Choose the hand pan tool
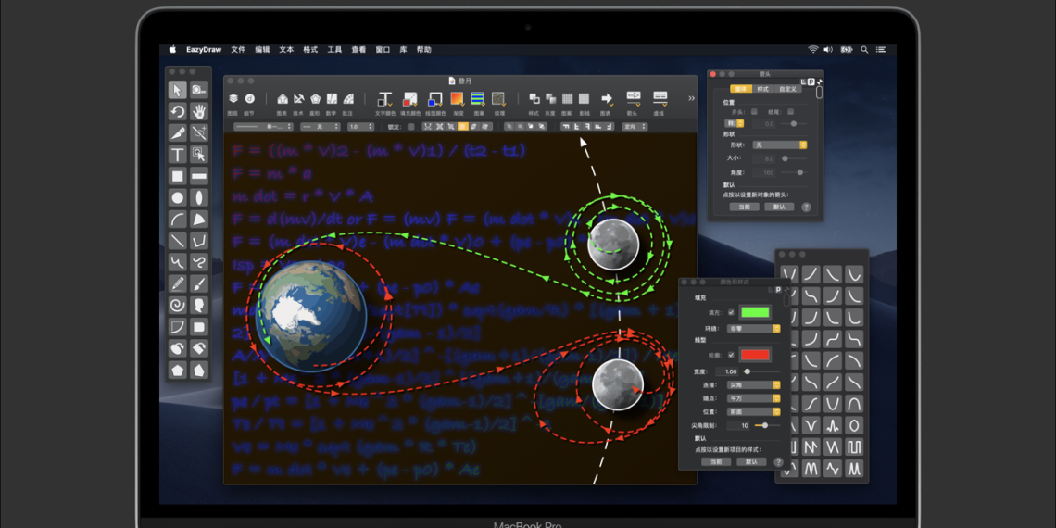The image size is (1056, 528). coord(199,111)
